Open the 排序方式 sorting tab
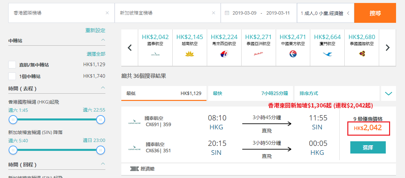405x178 pixels. point(337,93)
